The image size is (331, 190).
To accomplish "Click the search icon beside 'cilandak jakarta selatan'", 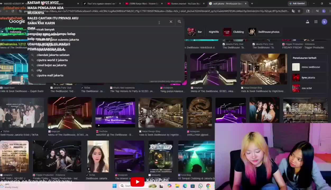I will (33, 55).
